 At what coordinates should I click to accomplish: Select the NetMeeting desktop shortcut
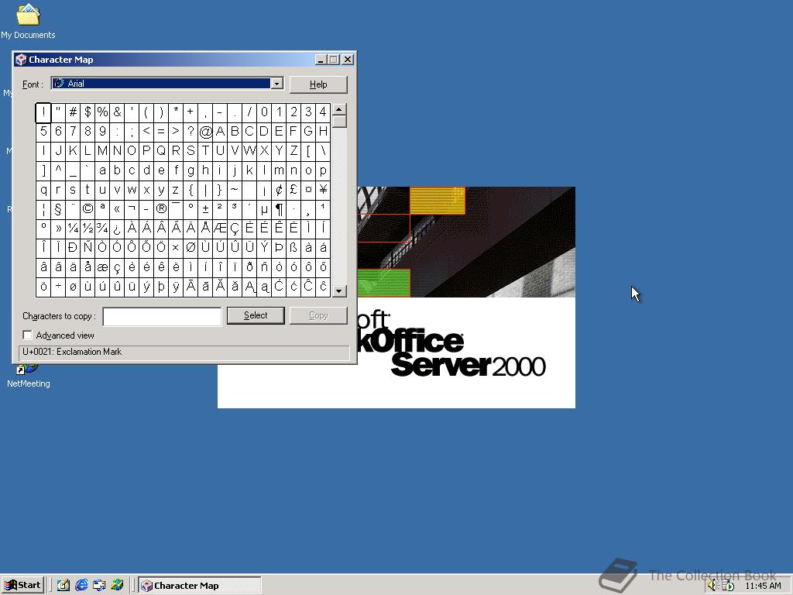coord(29,376)
